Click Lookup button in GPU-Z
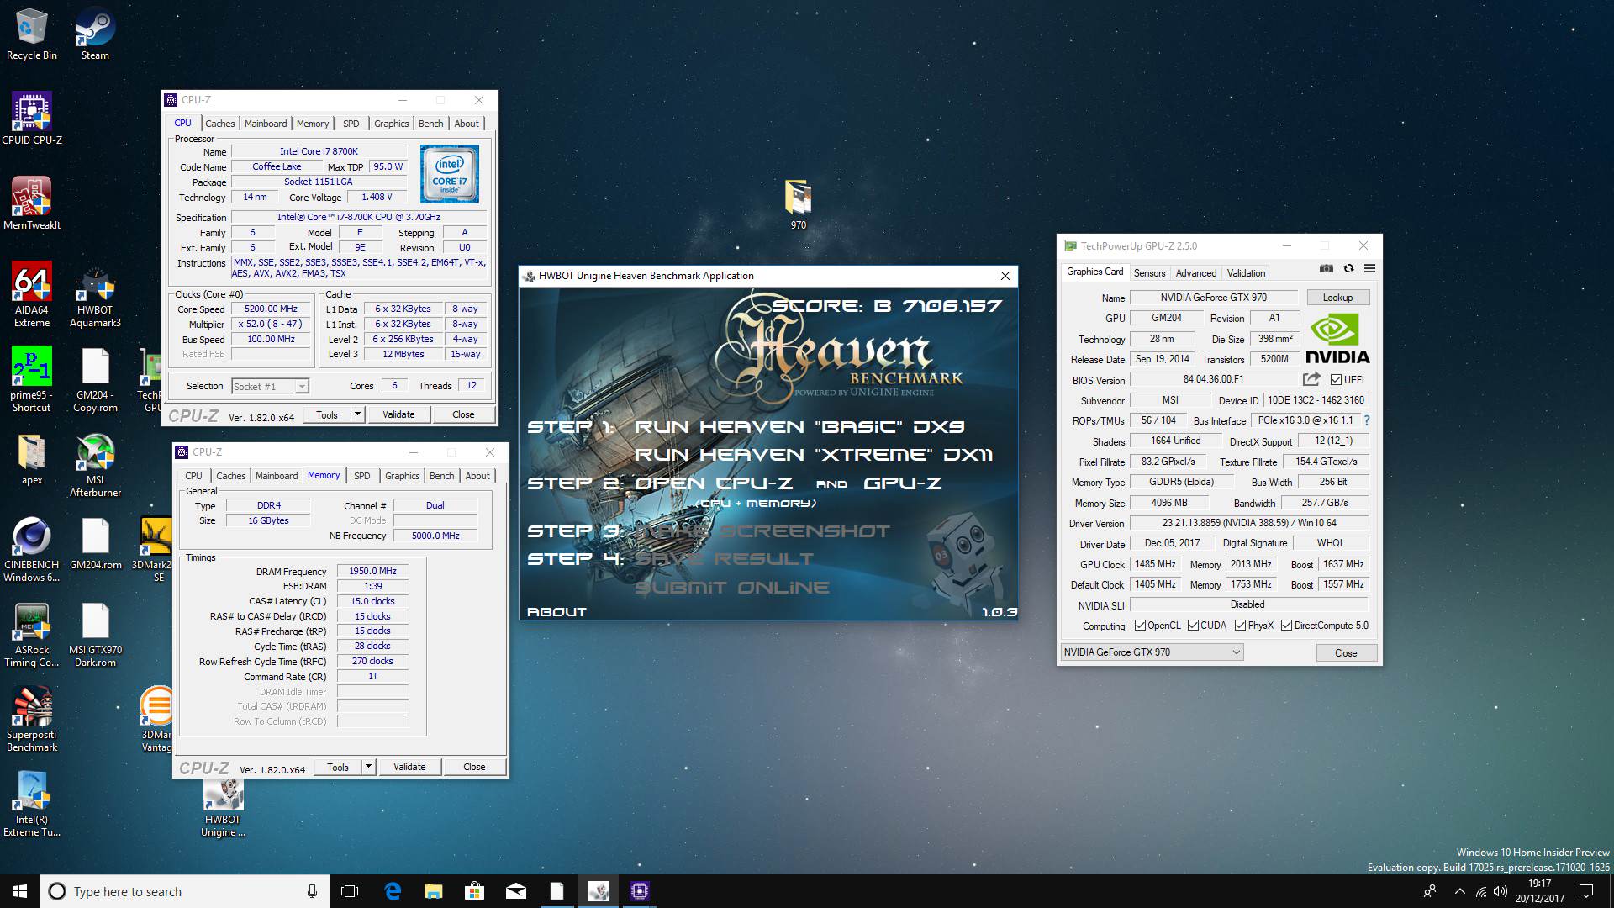The width and height of the screenshot is (1614, 908). point(1337,298)
